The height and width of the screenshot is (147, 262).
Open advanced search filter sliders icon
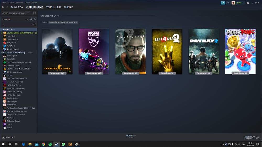34,25
